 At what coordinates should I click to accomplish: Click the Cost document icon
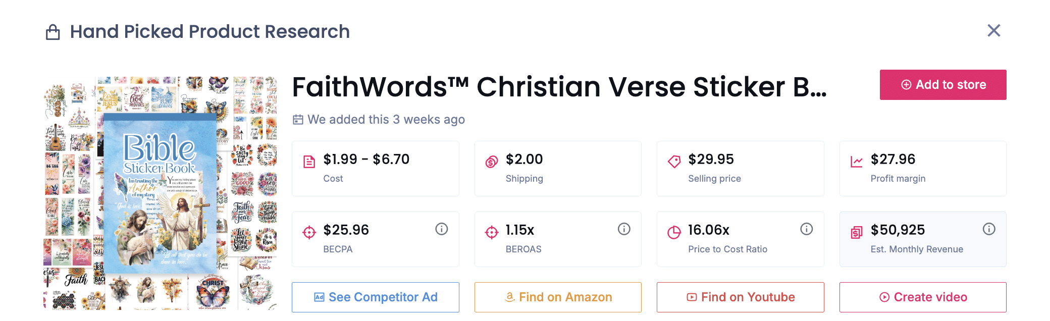pyautogui.click(x=309, y=162)
